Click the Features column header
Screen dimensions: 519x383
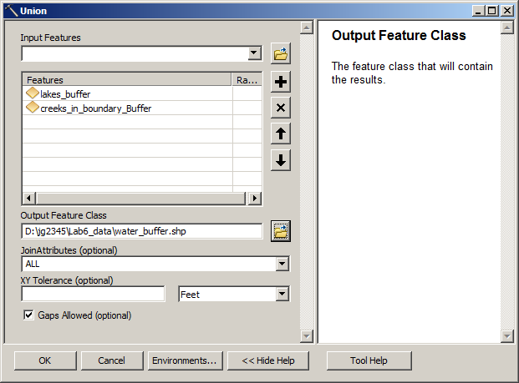tap(127, 80)
